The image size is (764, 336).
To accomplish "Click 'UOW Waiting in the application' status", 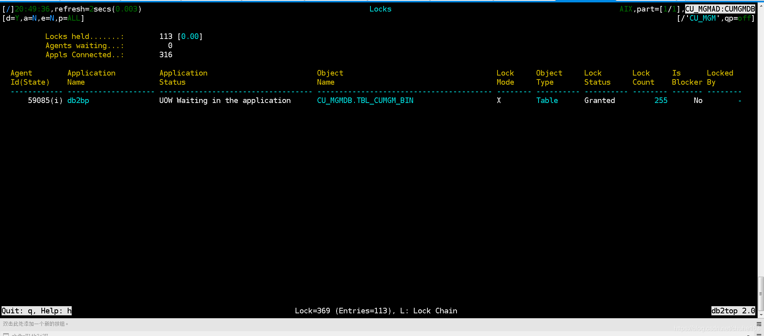I will (x=225, y=101).
